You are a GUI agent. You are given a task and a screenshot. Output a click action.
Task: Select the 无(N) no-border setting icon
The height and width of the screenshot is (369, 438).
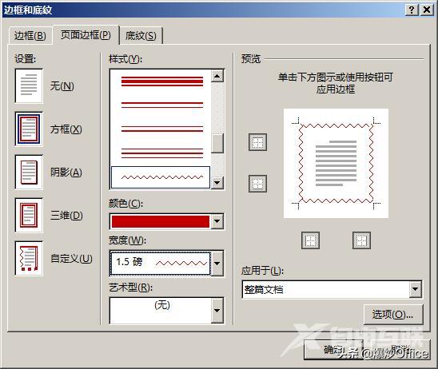coord(29,85)
